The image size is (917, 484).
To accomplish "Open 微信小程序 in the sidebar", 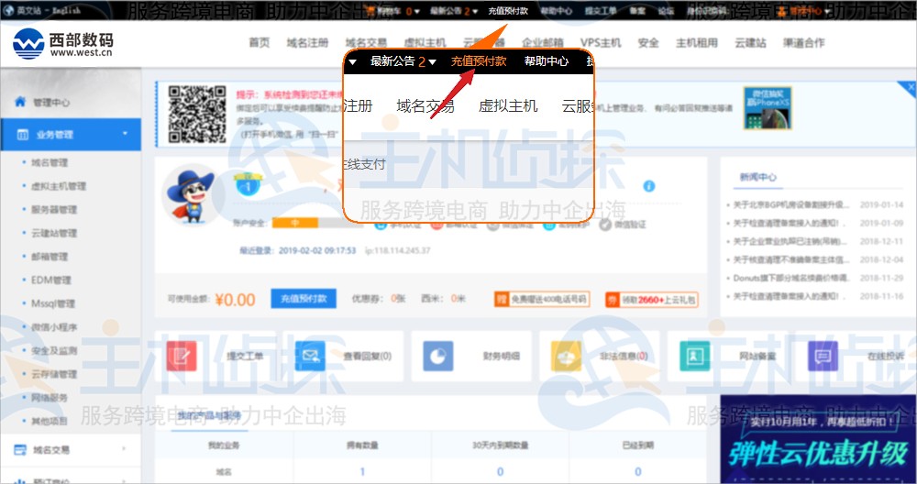I will (x=54, y=326).
